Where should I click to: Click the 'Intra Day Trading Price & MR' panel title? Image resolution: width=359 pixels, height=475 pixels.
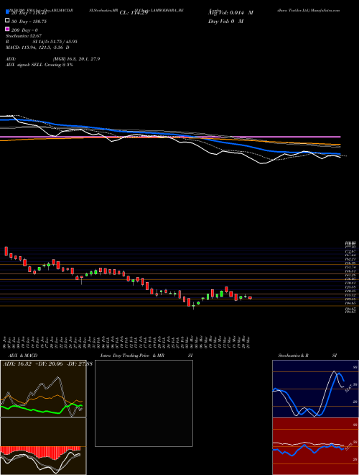click(x=132, y=356)
